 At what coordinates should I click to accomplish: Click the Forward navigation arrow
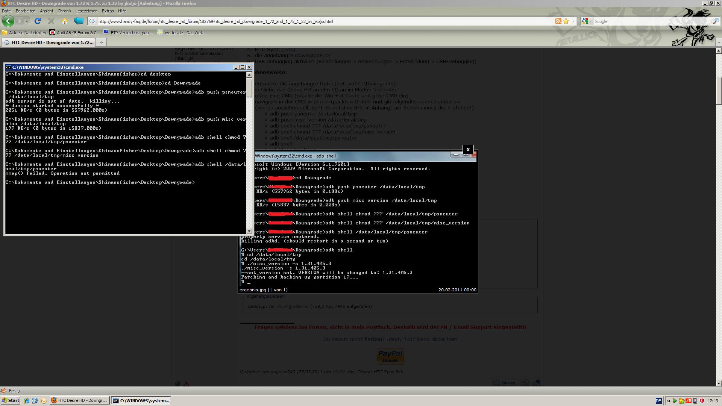20,21
